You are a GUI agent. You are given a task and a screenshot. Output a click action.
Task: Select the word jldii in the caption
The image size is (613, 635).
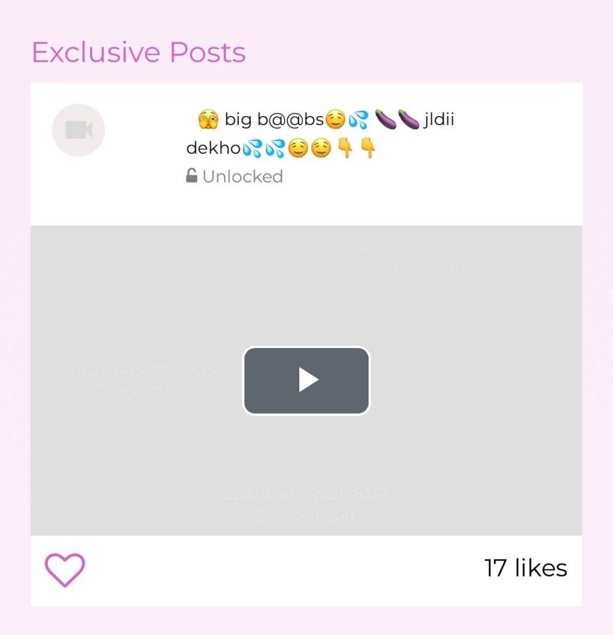click(x=439, y=120)
